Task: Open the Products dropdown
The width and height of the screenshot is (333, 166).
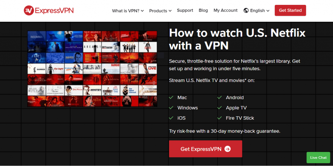Action: point(160,11)
